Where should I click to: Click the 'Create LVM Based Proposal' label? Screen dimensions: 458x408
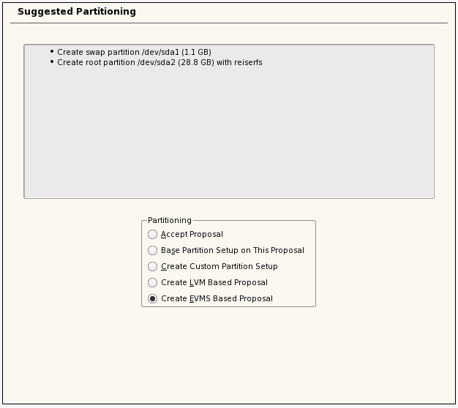(214, 283)
